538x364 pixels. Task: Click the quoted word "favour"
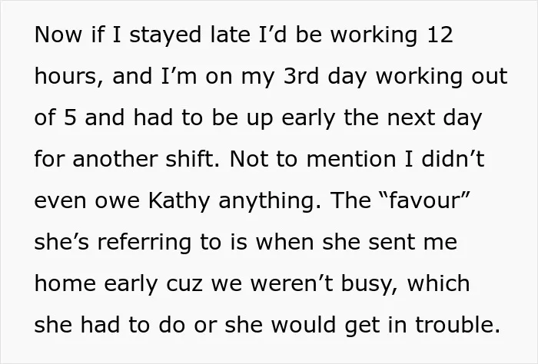(x=425, y=201)
